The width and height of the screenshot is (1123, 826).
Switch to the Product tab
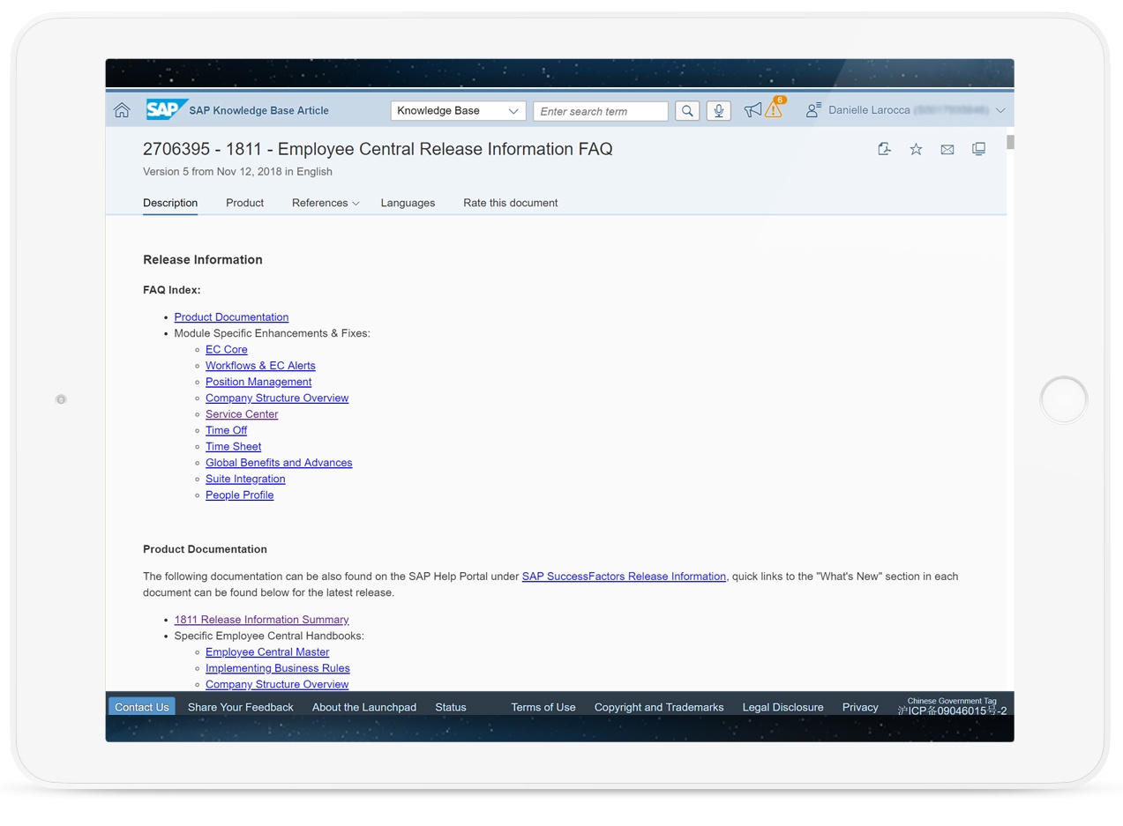click(x=244, y=203)
